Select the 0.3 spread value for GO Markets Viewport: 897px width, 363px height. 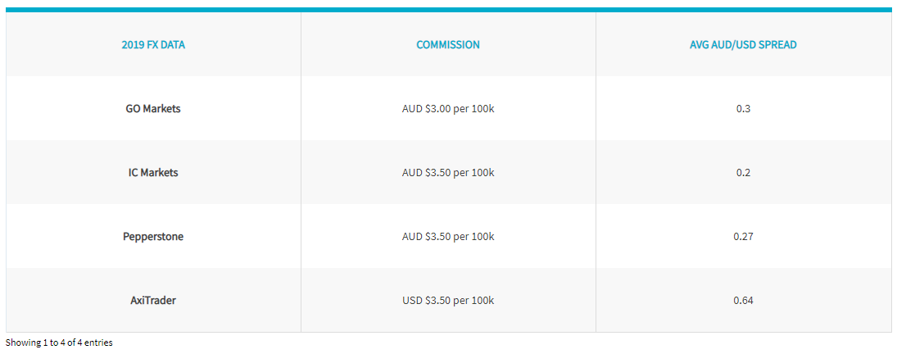click(743, 109)
